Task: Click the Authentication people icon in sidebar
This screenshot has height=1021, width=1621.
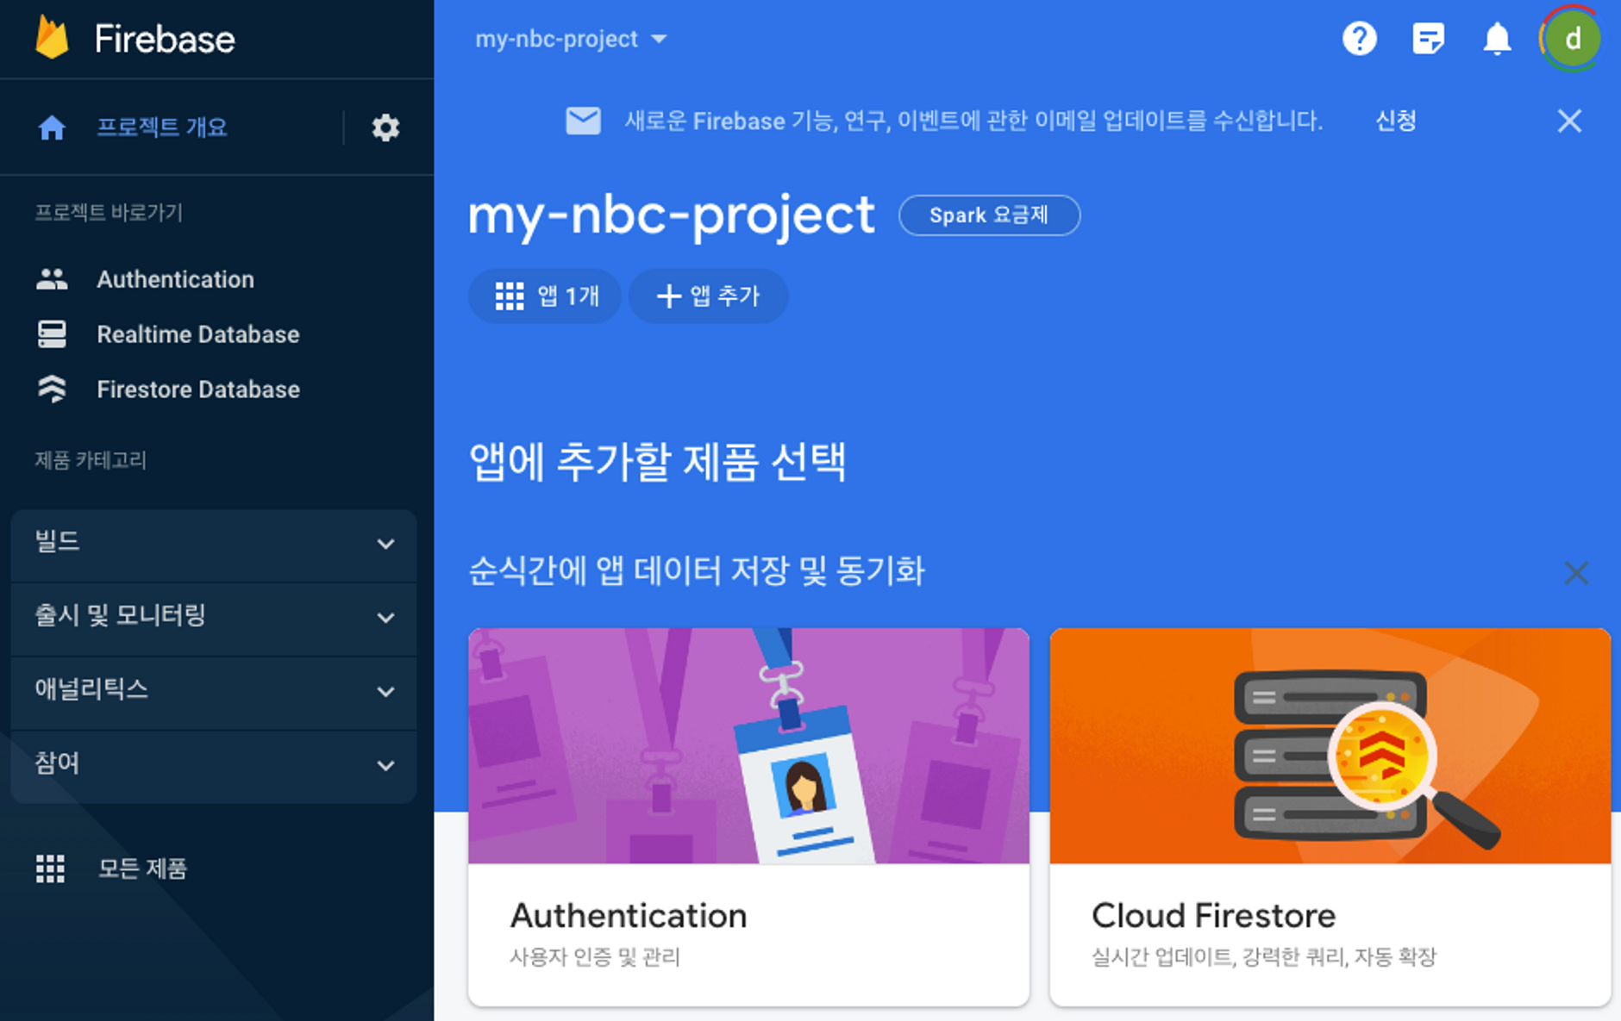Action: click(52, 279)
